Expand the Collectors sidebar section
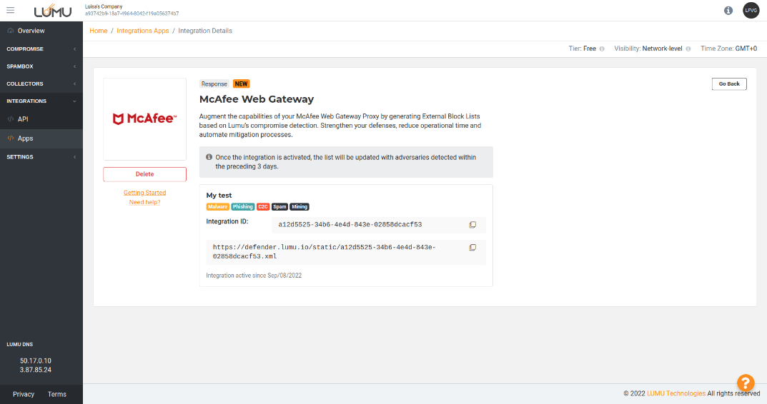The width and height of the screenshot is (767, 404). pyautogui.click(x=41, y=84)
